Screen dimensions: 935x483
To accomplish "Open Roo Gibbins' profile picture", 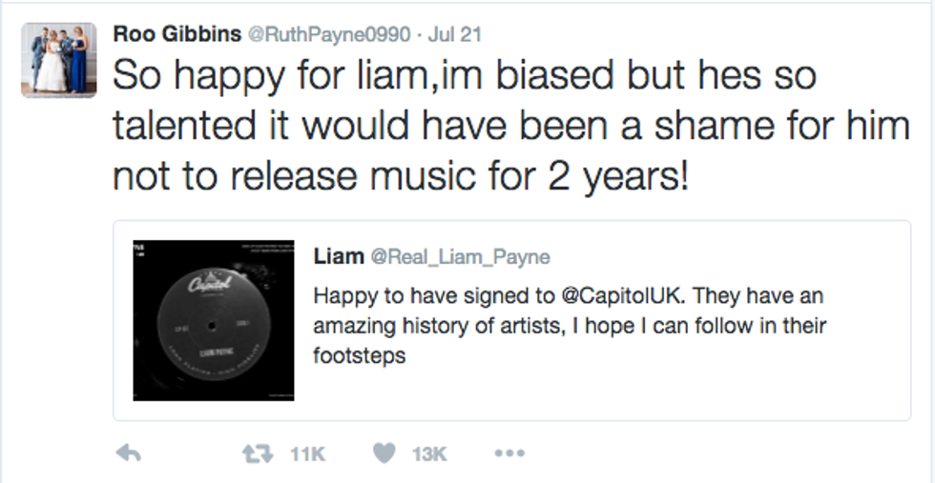I will (59, 59).
